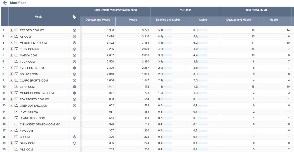Screen dimensions: 294x152
Task: Click the E type icon for MLB.COM
Action: (16, 149)
